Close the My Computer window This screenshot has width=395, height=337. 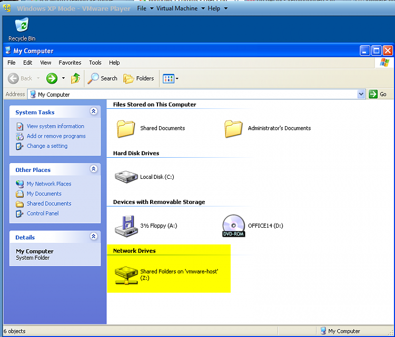click(388, 51)
